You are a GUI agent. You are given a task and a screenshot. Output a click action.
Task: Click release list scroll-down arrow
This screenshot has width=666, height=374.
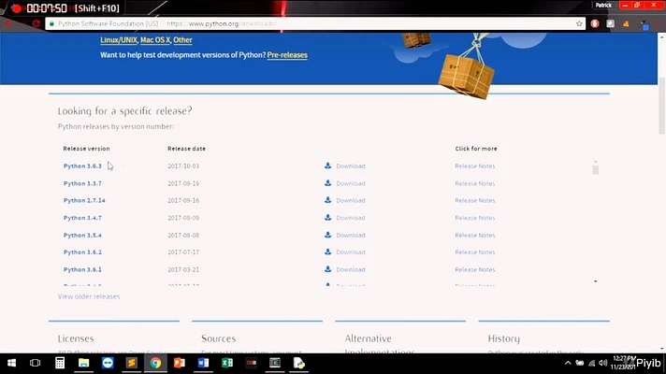(x=596, y=281)
